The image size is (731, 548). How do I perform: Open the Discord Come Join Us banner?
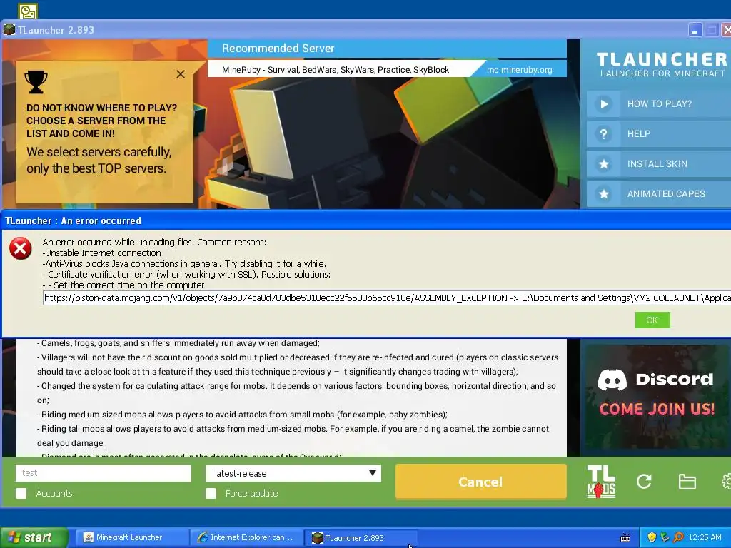pos(656,397)
